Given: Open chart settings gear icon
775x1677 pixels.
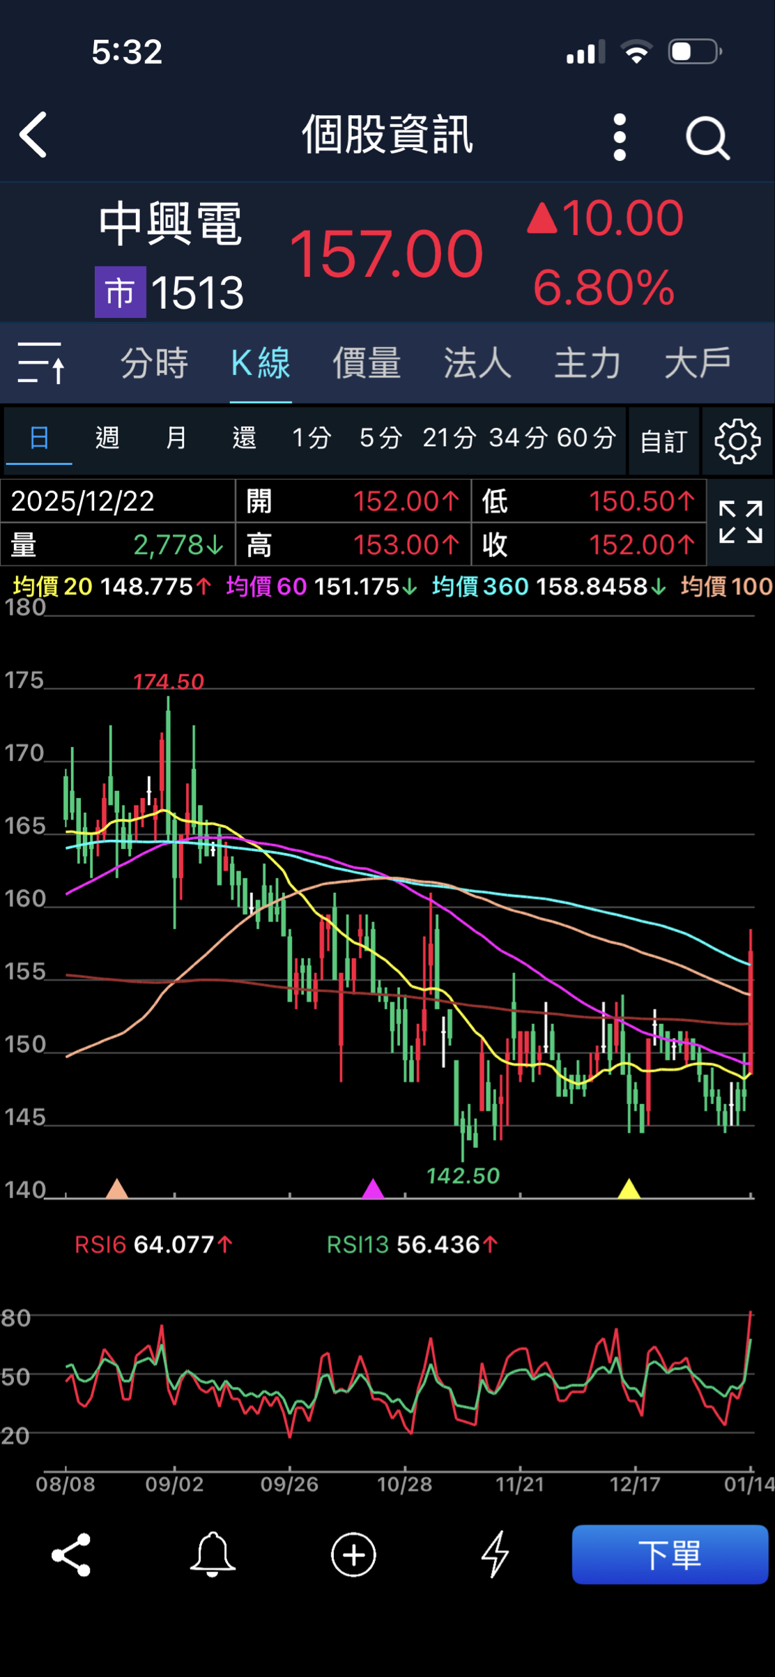Looking at the screenshot, I should click(x=737, y=441).
